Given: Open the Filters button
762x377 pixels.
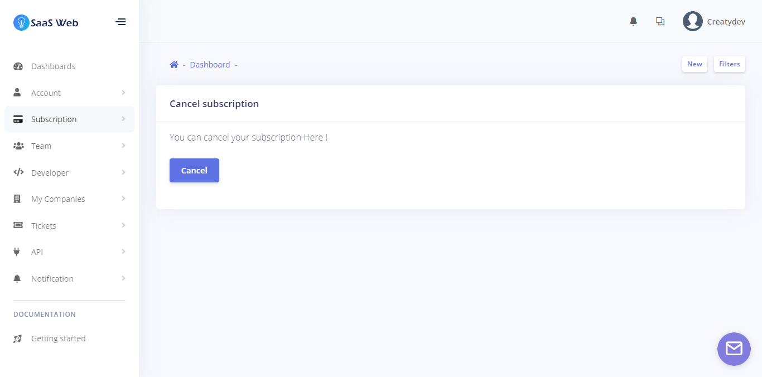Looking at the screenshot, I should tap(729, 64).
